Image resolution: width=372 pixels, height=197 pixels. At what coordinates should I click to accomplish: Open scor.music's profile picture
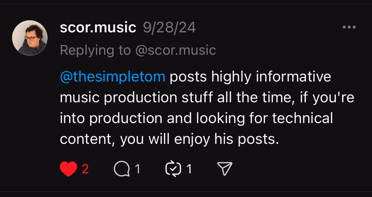point(30,38)
